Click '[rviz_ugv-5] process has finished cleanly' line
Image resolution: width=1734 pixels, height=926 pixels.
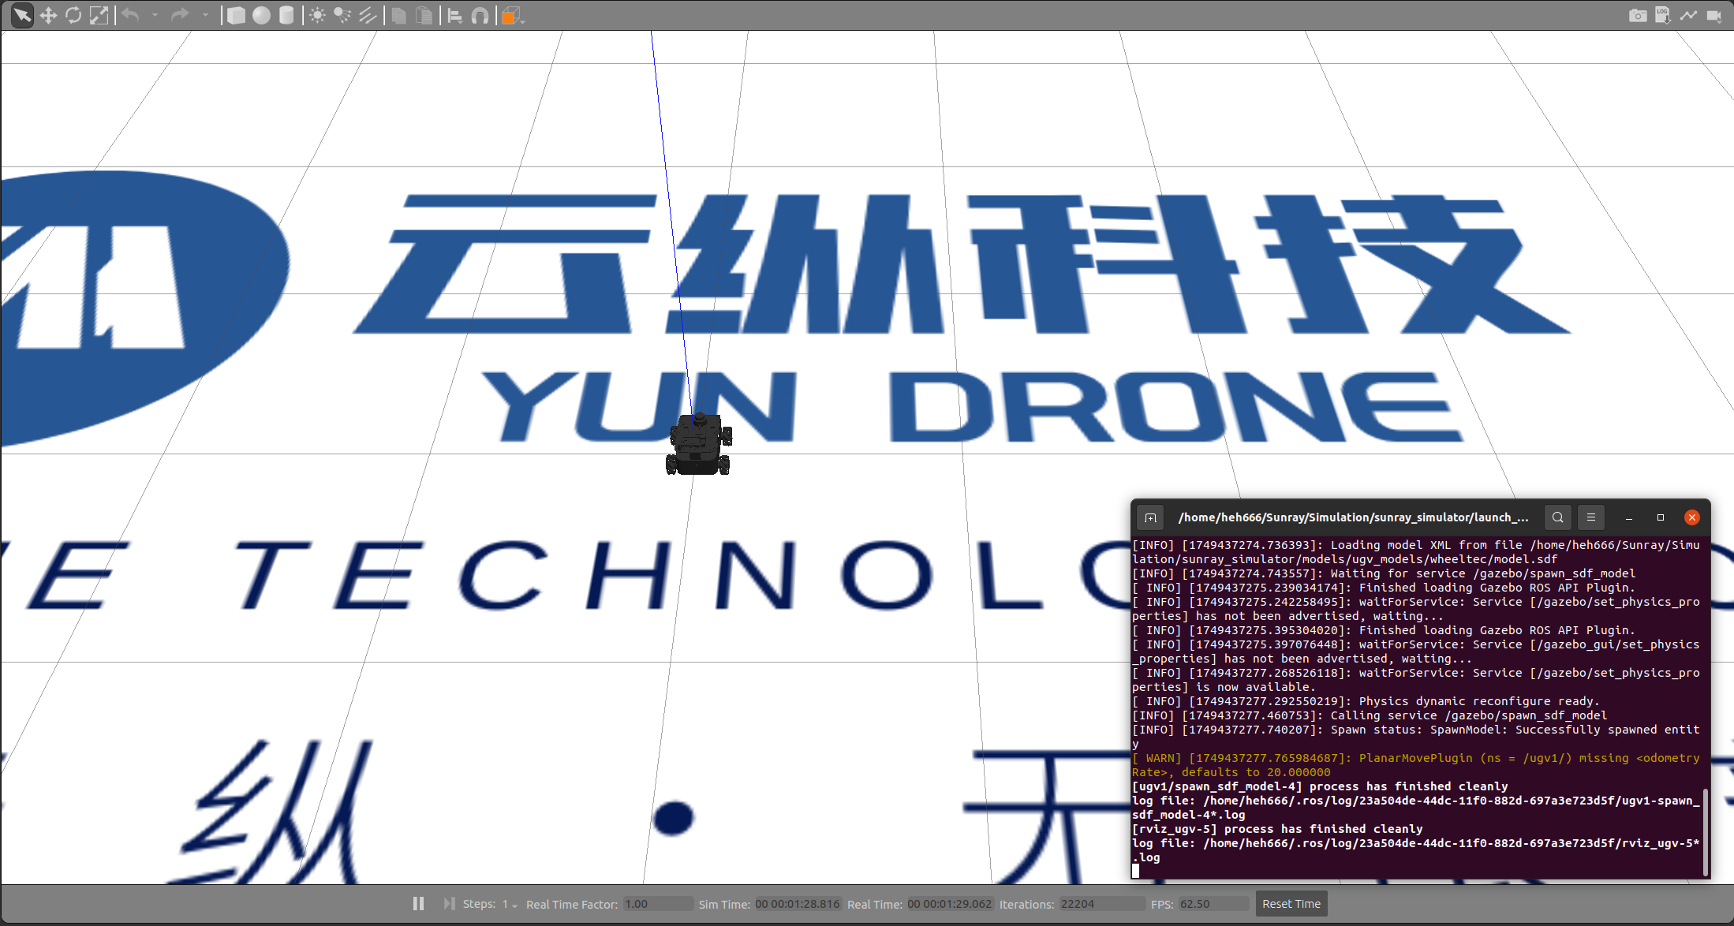pos(1277,829)
